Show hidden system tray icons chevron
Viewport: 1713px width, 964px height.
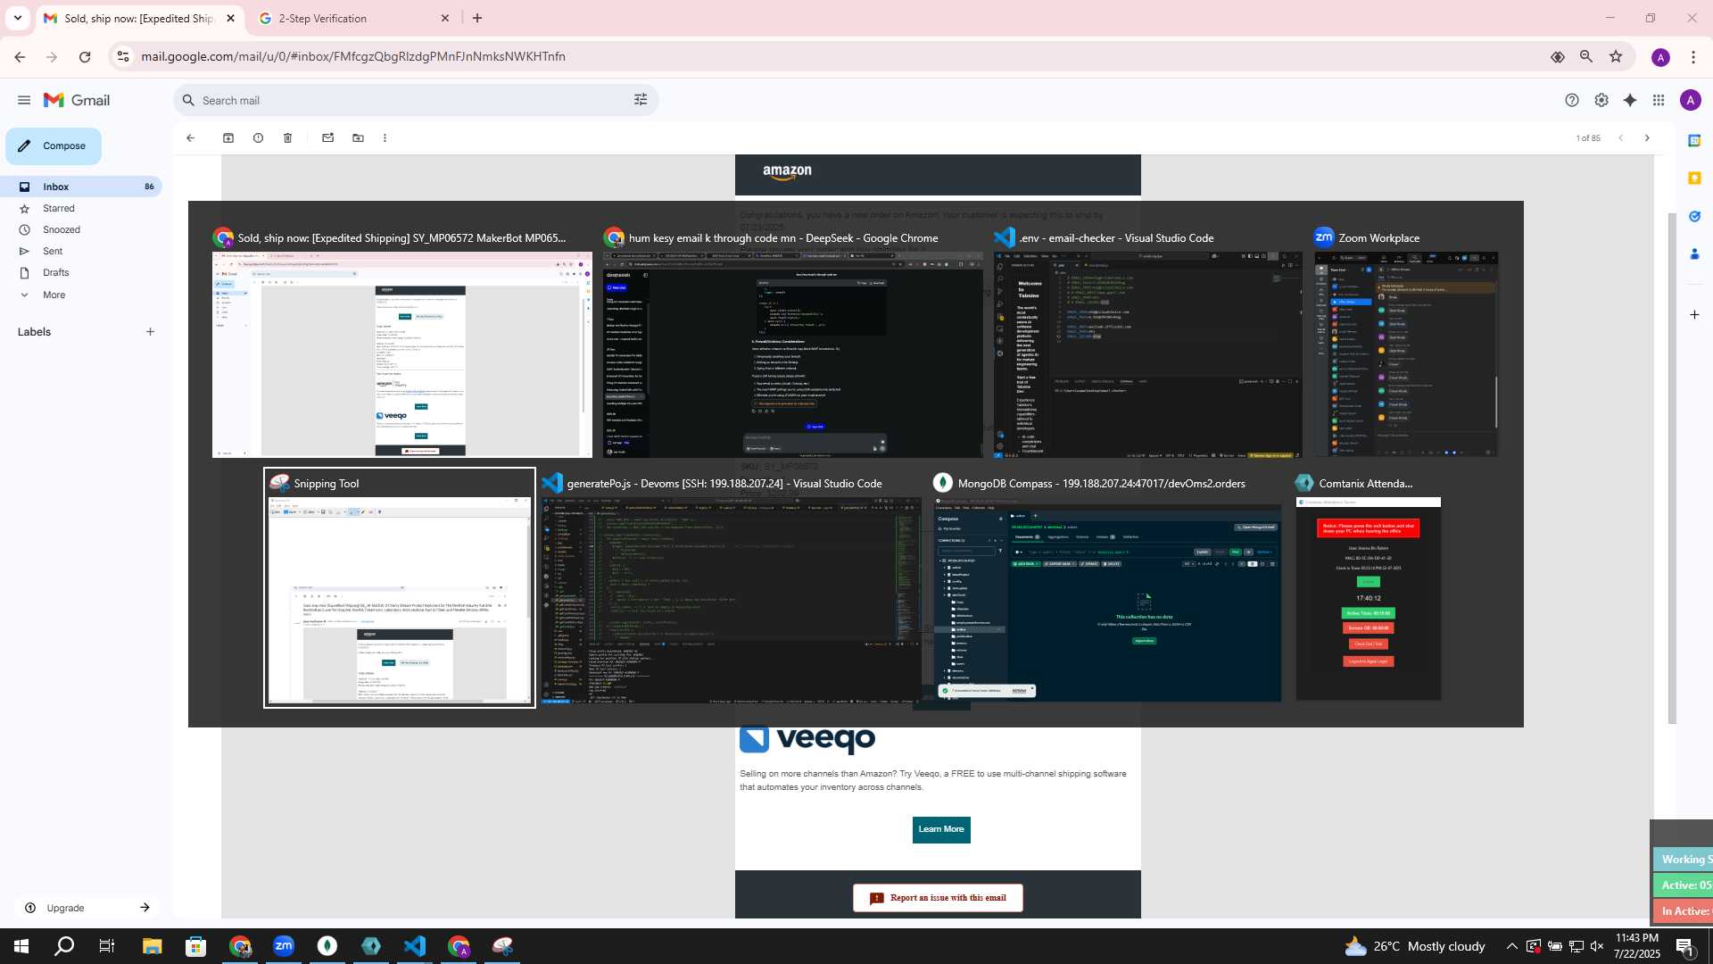pos(1511,946)
